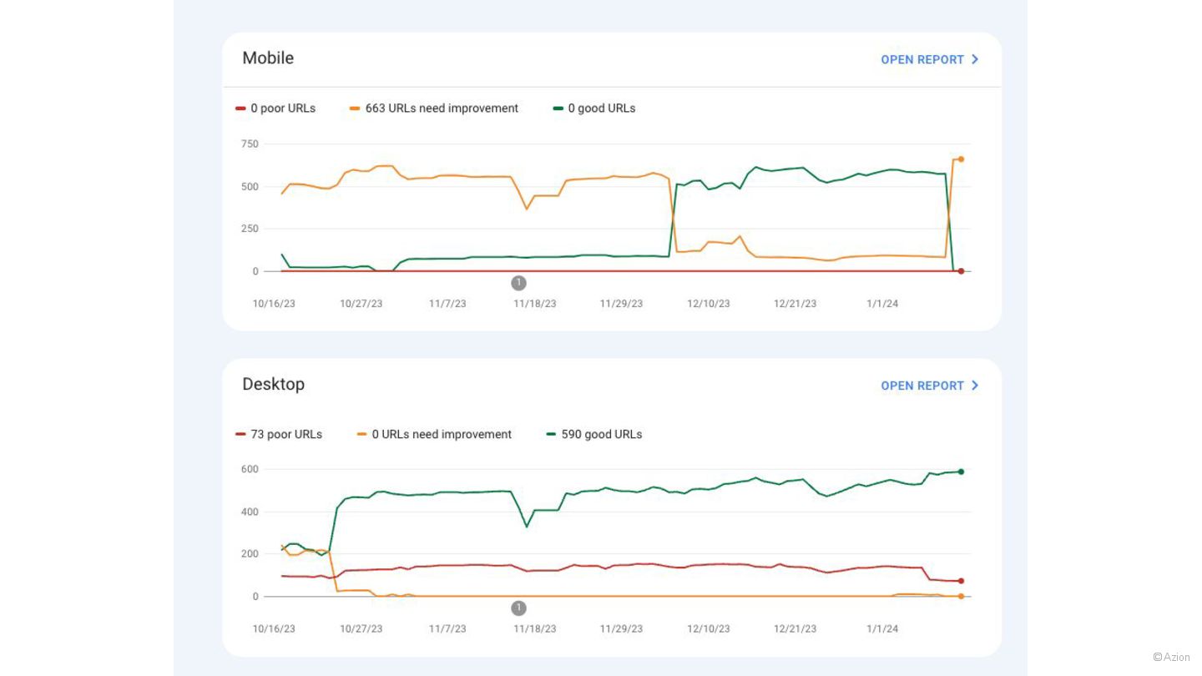Click the Desktop card heading
The image size is (1202, 676).
[273, 385]
